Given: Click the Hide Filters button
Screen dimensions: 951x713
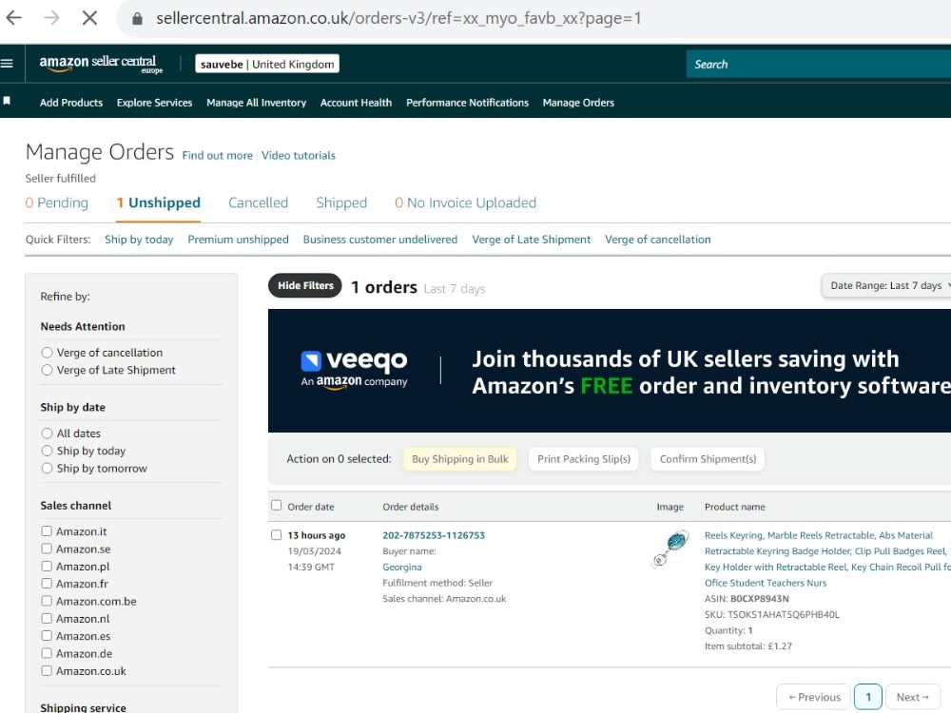Looking at the screenshot, I should coord(305,285).
